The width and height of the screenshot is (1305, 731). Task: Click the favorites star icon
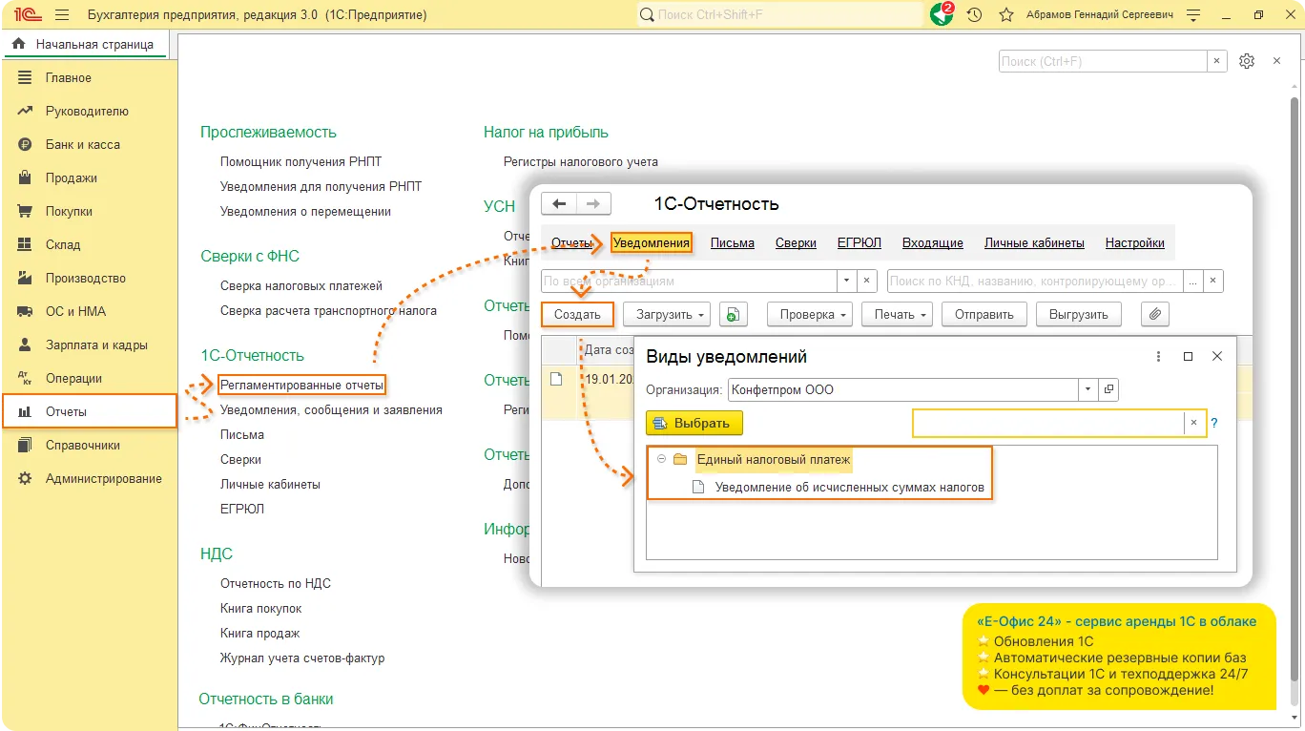click(1005, 15)
